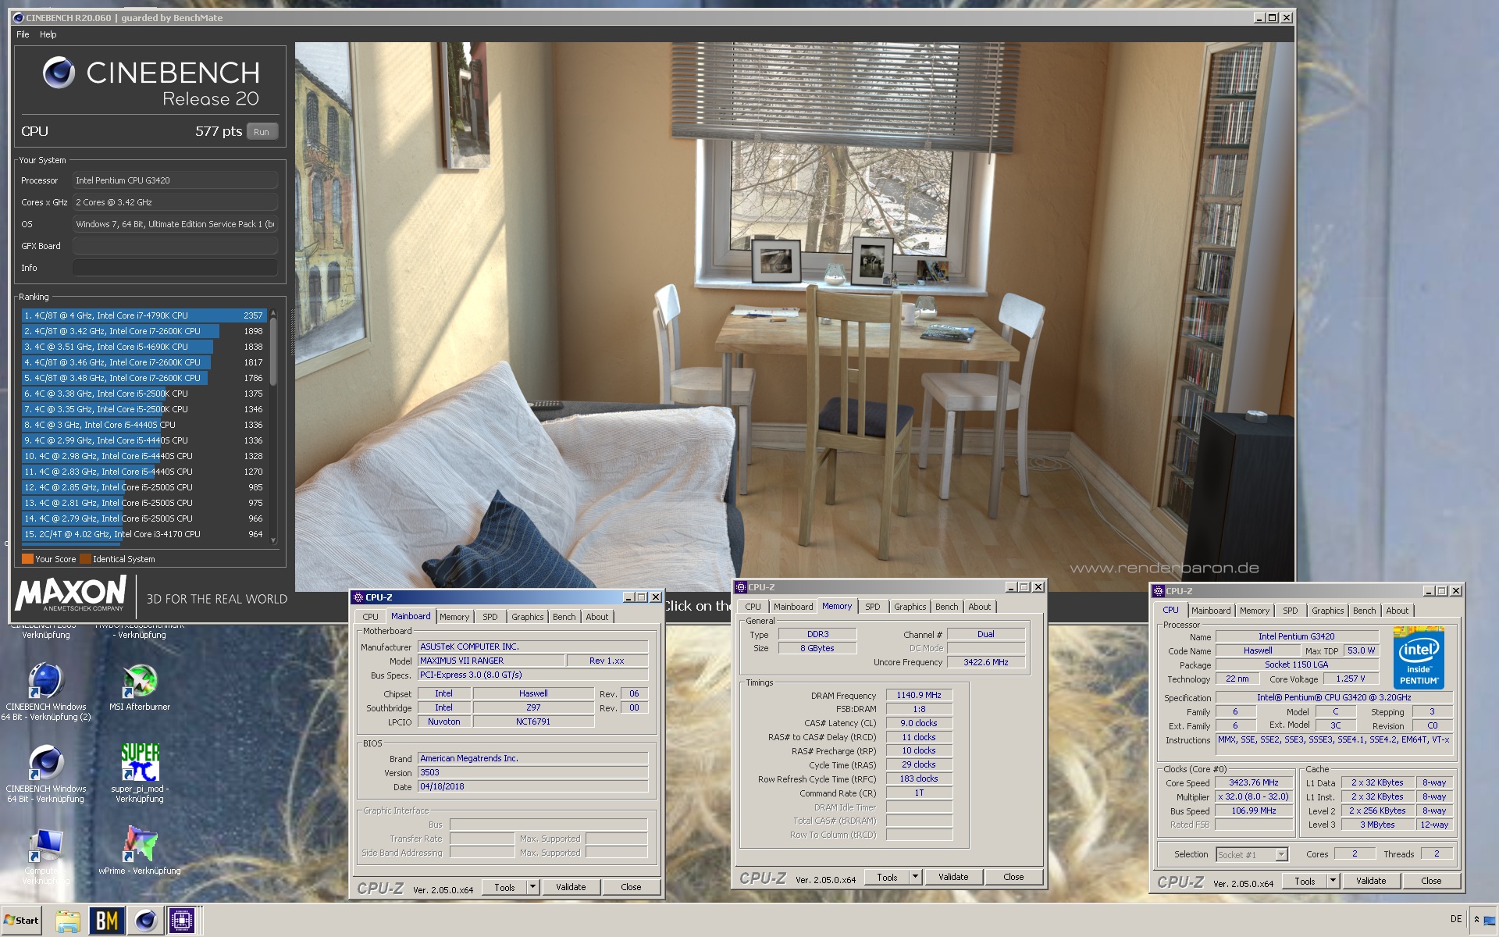
Task: Open Bench tab in CPU CPU-Z window
Action: (1364, 611)
